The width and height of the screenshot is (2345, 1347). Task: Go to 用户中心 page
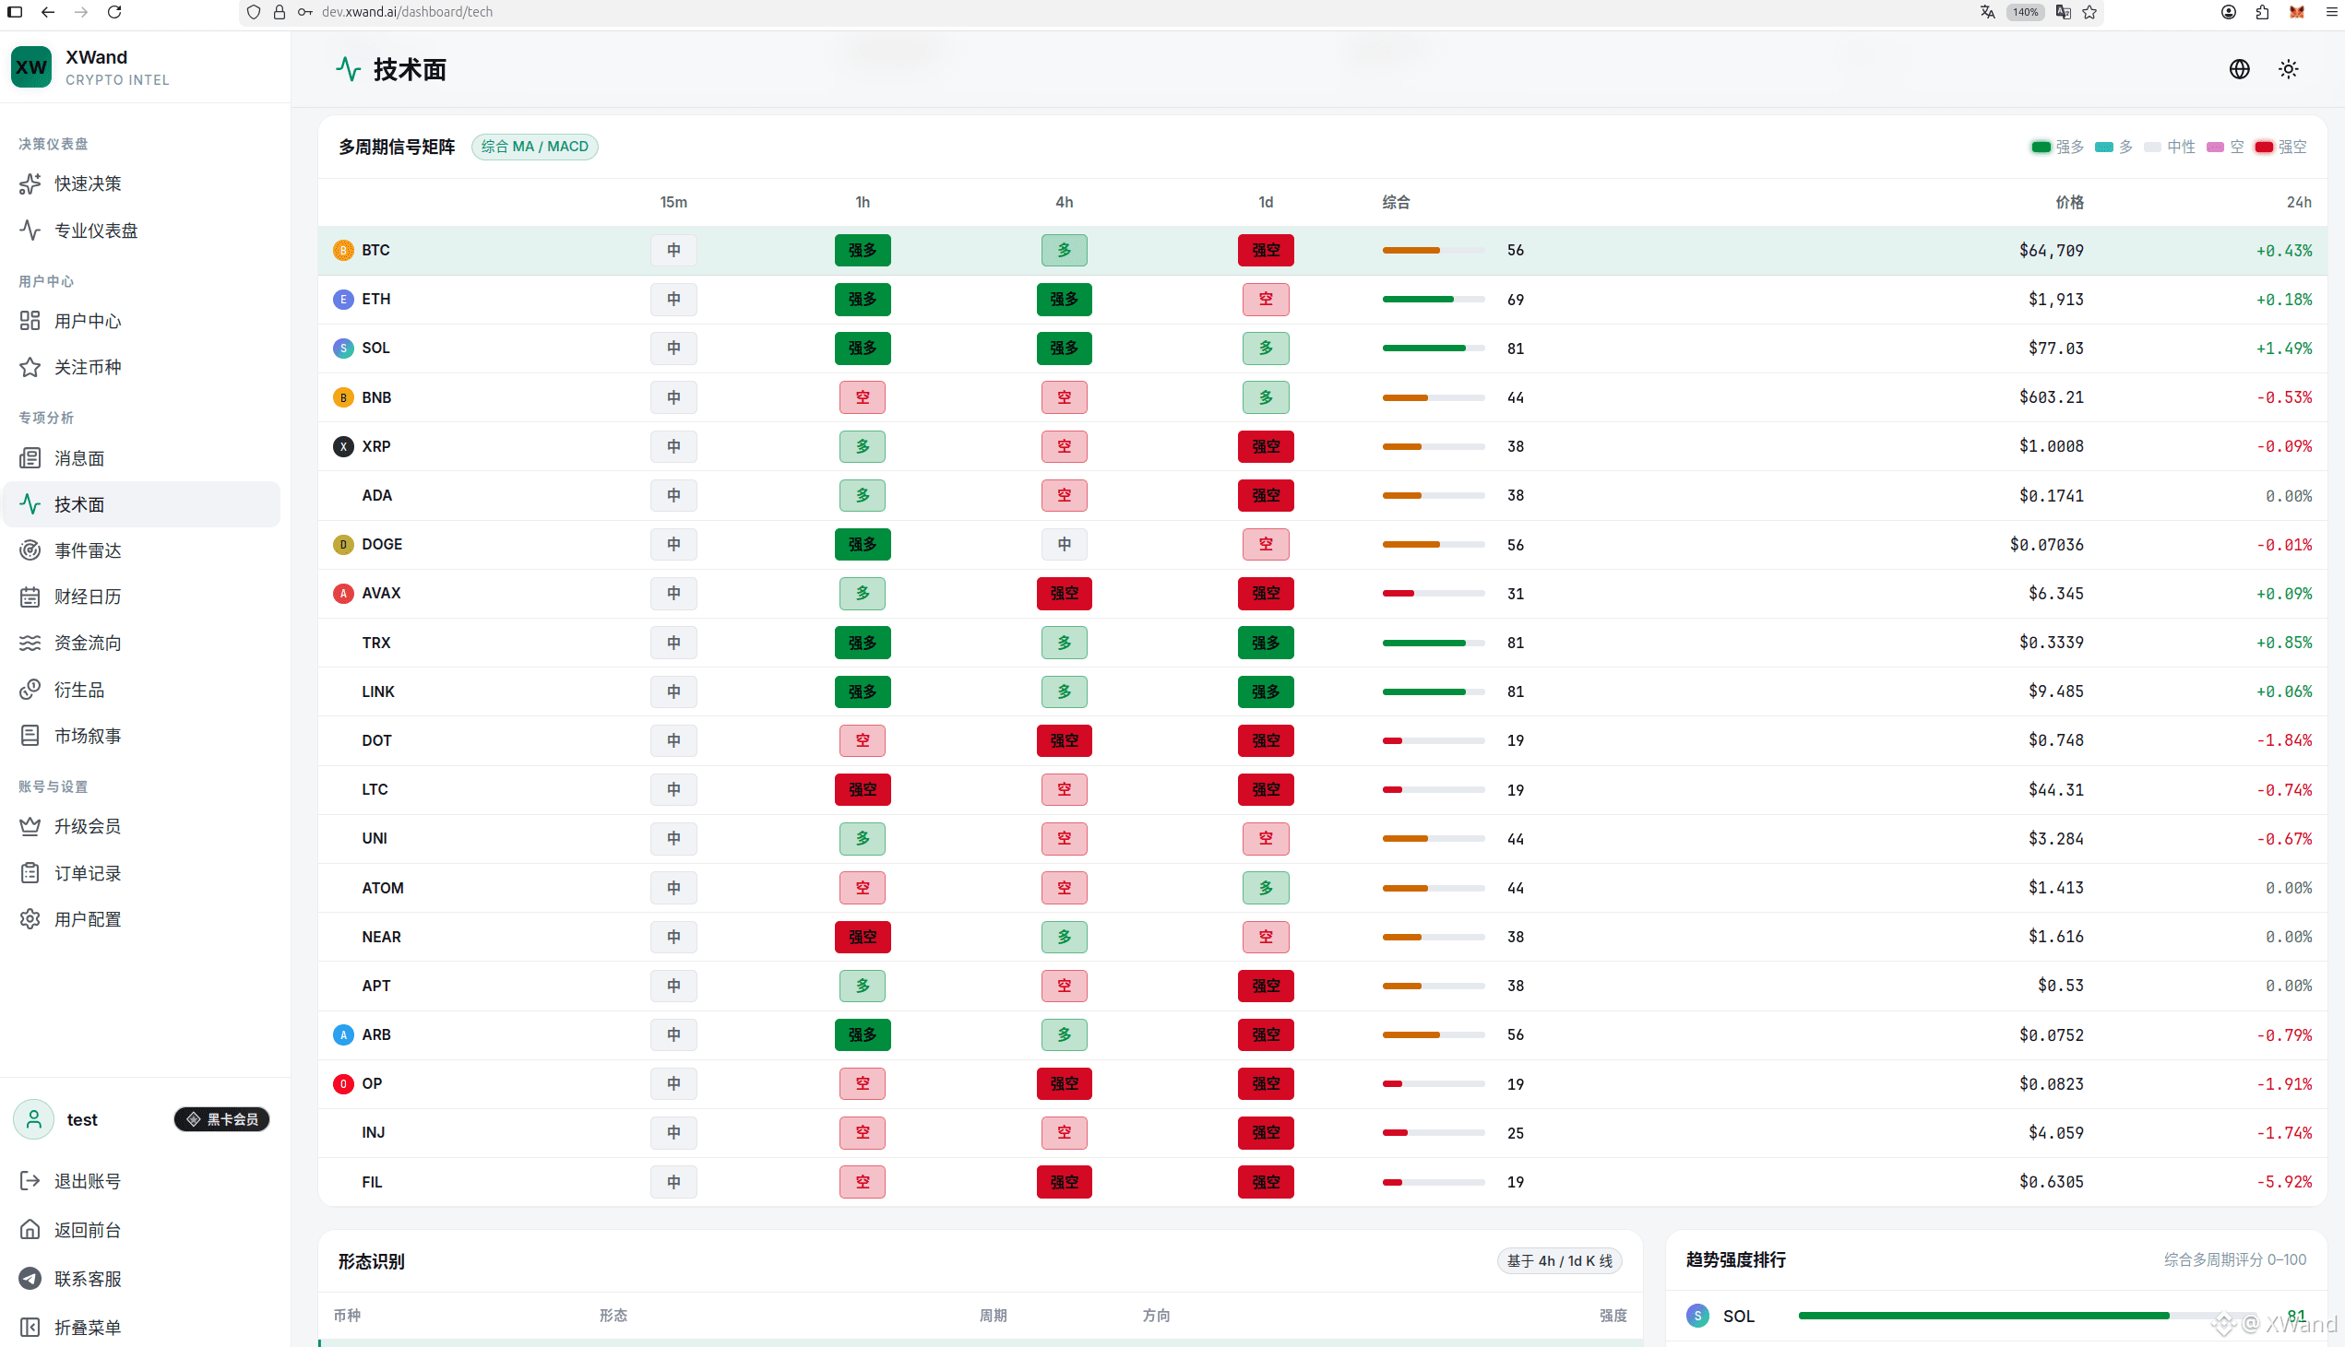point(140,321)
